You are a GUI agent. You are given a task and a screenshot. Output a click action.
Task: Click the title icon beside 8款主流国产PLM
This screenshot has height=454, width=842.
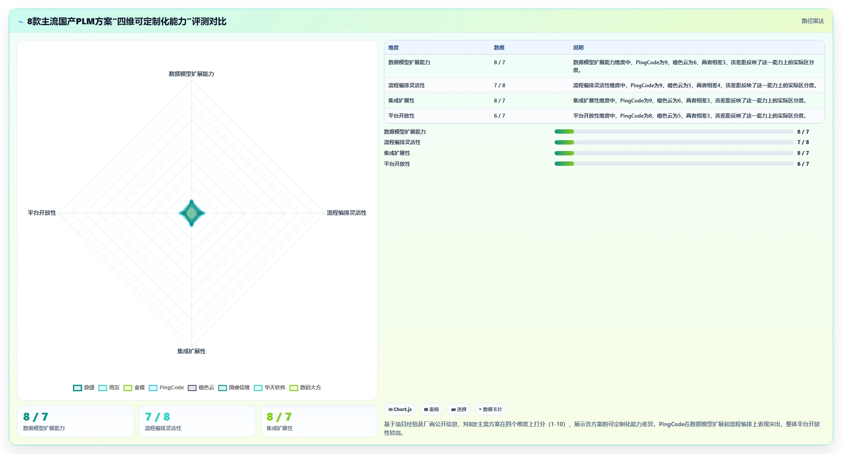20,22
